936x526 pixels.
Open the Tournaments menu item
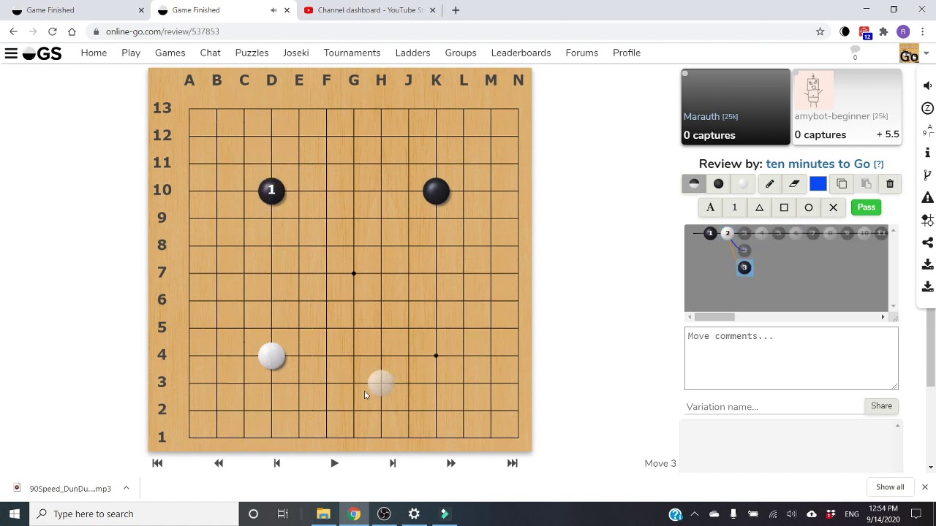pyautogui.click(x=352, y=53)
